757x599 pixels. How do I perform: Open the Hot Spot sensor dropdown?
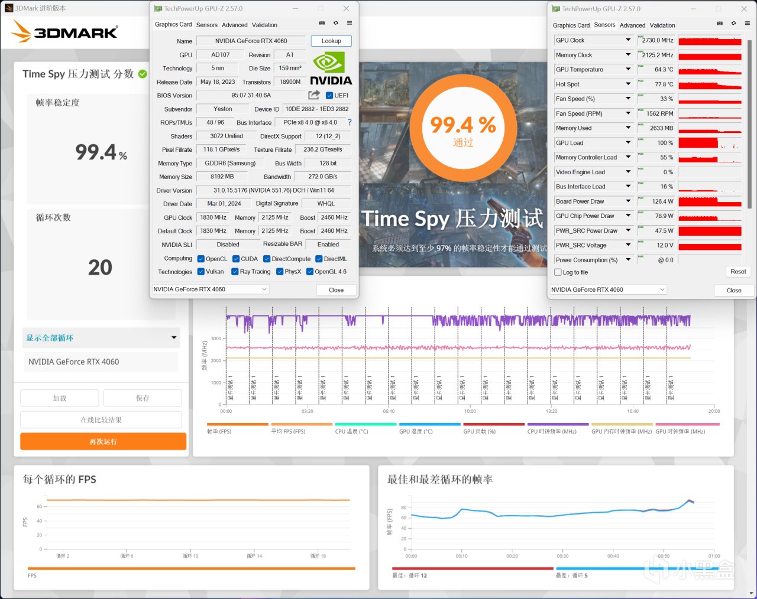click(628, 84)
